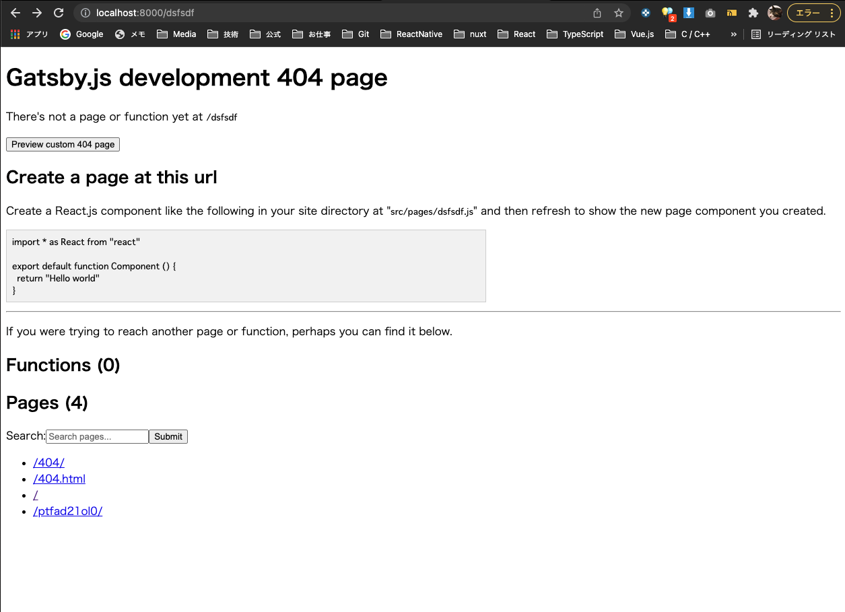Open the Media bookmarks folder
Viewport: 845px width, 612px height.
pos(176,34)
